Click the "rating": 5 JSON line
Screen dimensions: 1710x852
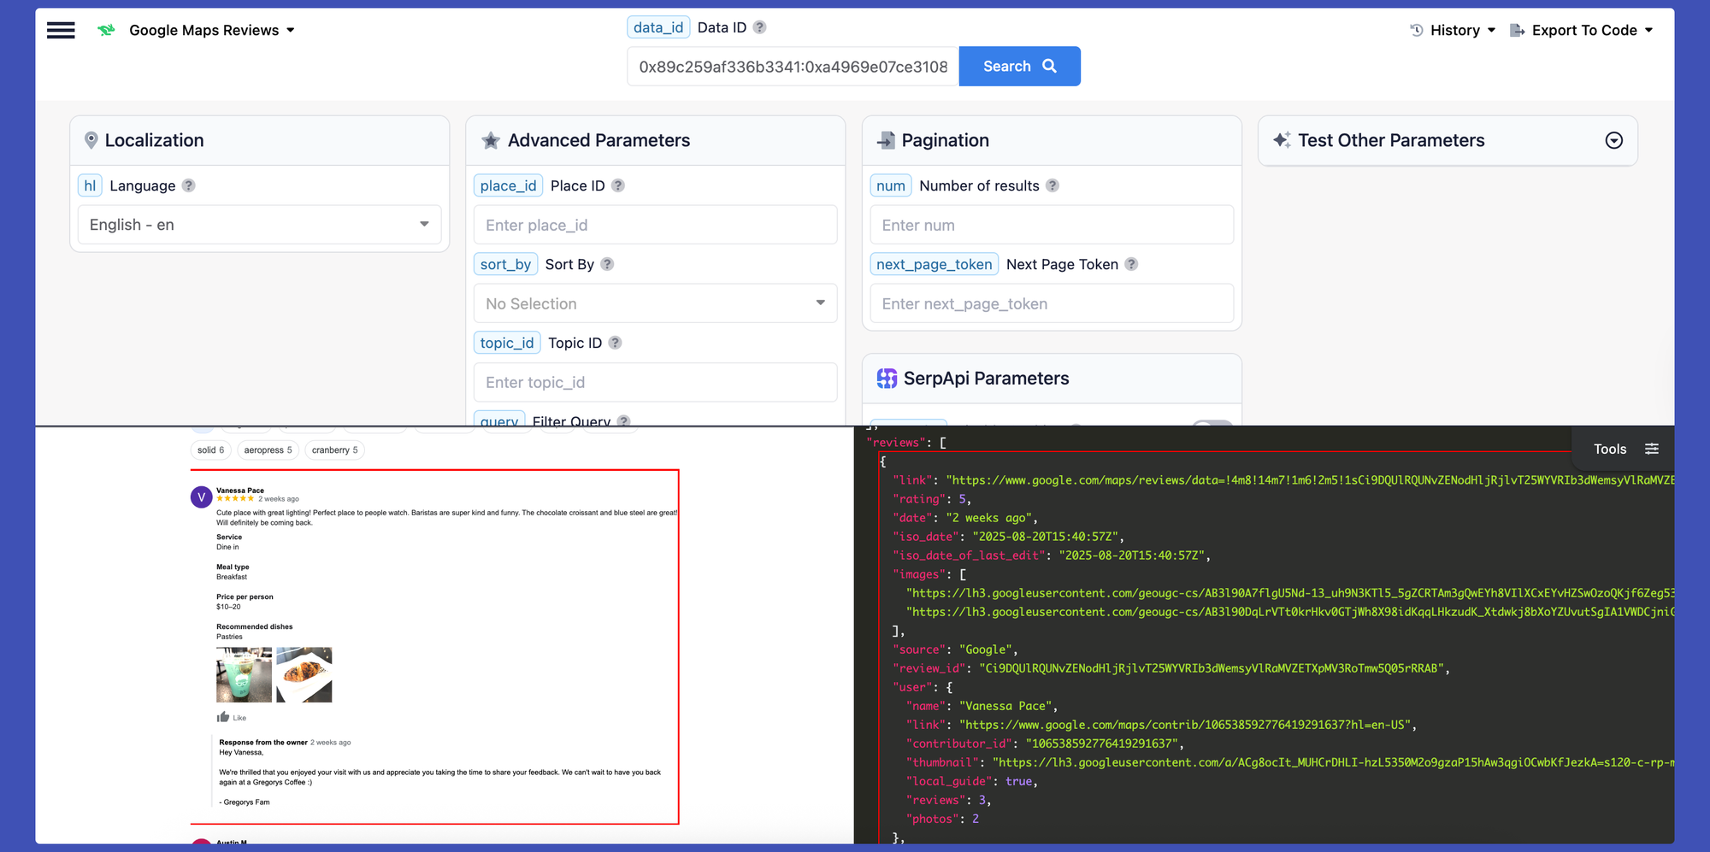932,499
